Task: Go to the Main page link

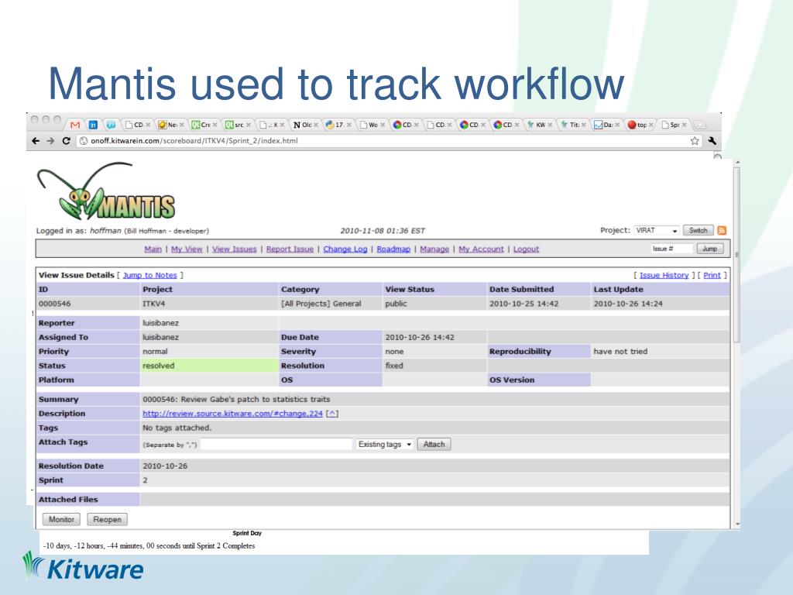Action: [x=153, y=249]
